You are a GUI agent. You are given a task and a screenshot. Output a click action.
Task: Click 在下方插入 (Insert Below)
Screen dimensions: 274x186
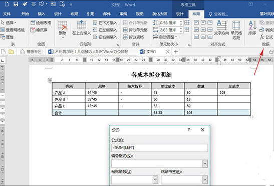tap(105, 23)
